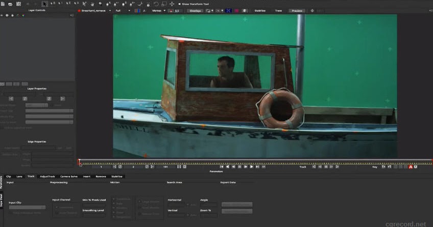Select the Insert Point tool next to the lock icon
The height and width of the screenshot is (227, 433).
coord(140,4)
